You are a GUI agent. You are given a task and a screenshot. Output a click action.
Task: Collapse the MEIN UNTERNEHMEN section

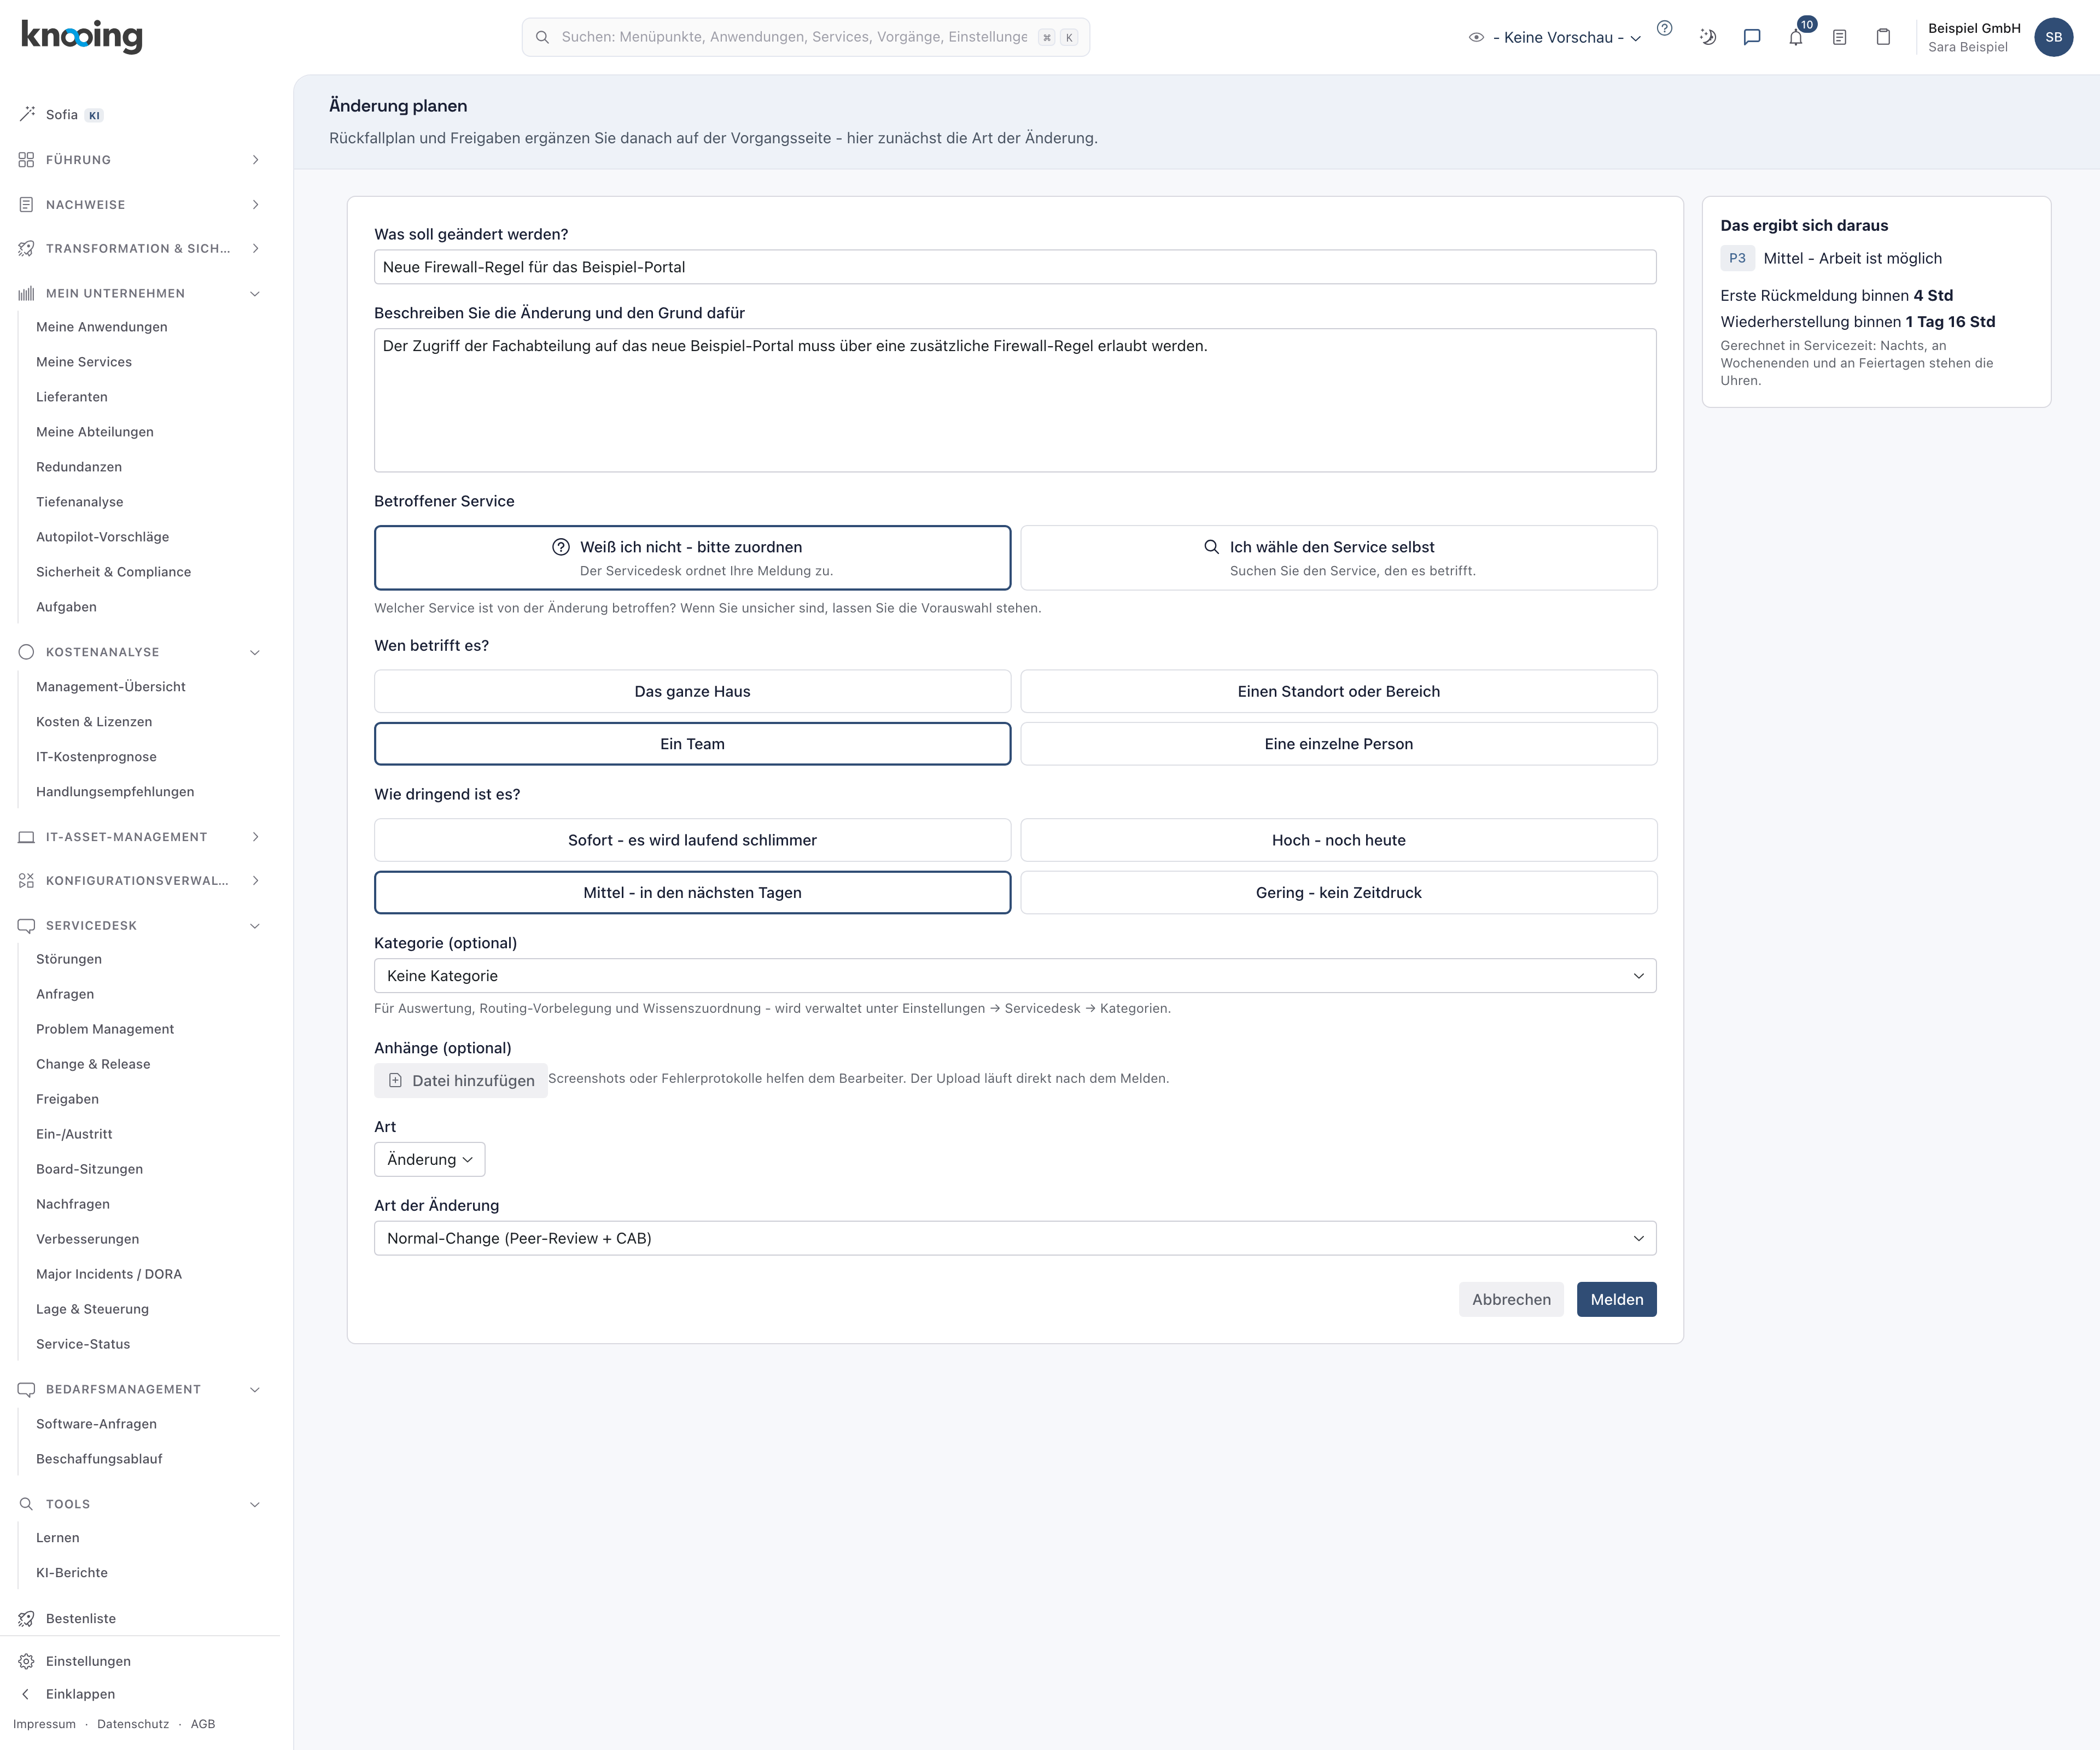click(x=140, y=293)
